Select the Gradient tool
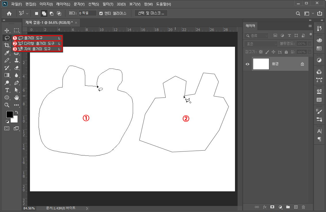 7,75
